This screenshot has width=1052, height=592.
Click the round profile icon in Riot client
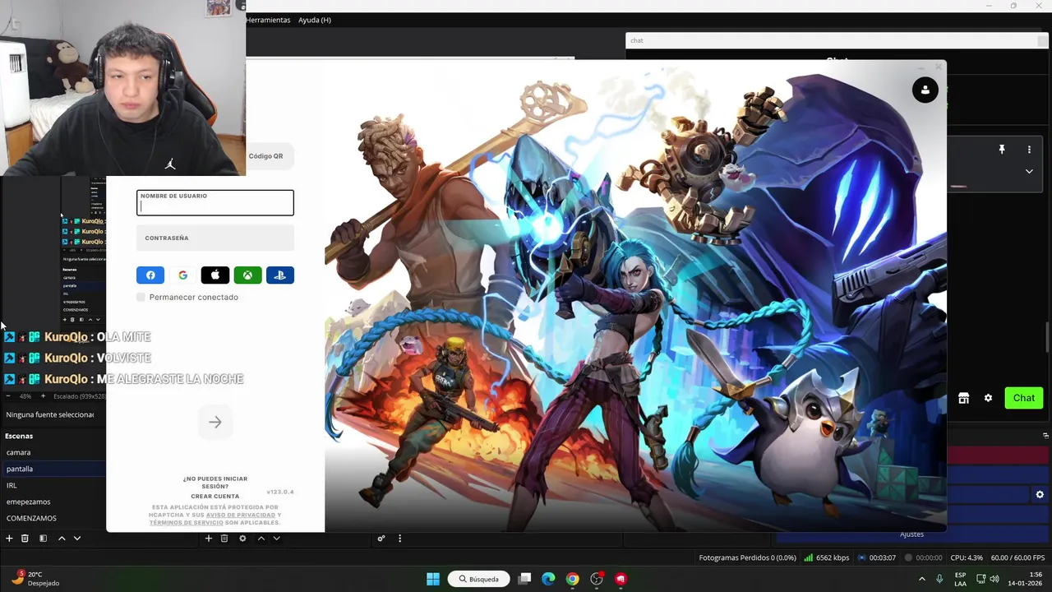tap(925, 90)
